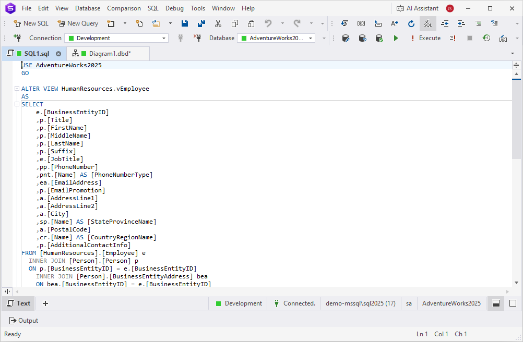
Task: Close the SQL1.sql tab
Action: click(x=58, y=54)
